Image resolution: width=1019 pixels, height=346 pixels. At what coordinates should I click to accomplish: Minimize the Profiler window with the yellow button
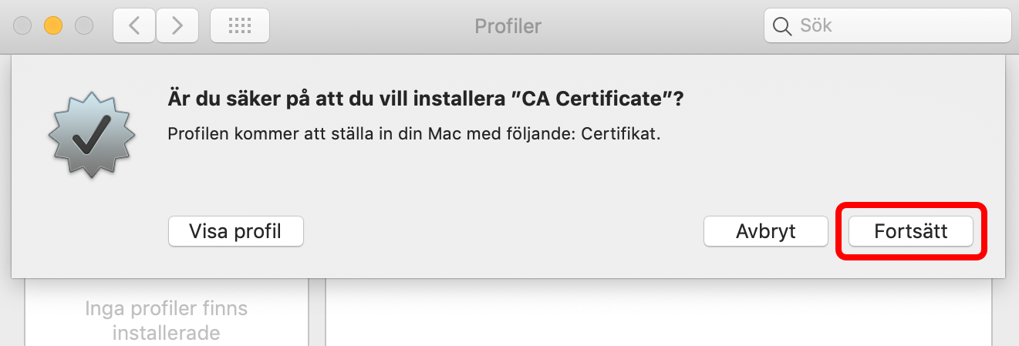coord(52,26)
